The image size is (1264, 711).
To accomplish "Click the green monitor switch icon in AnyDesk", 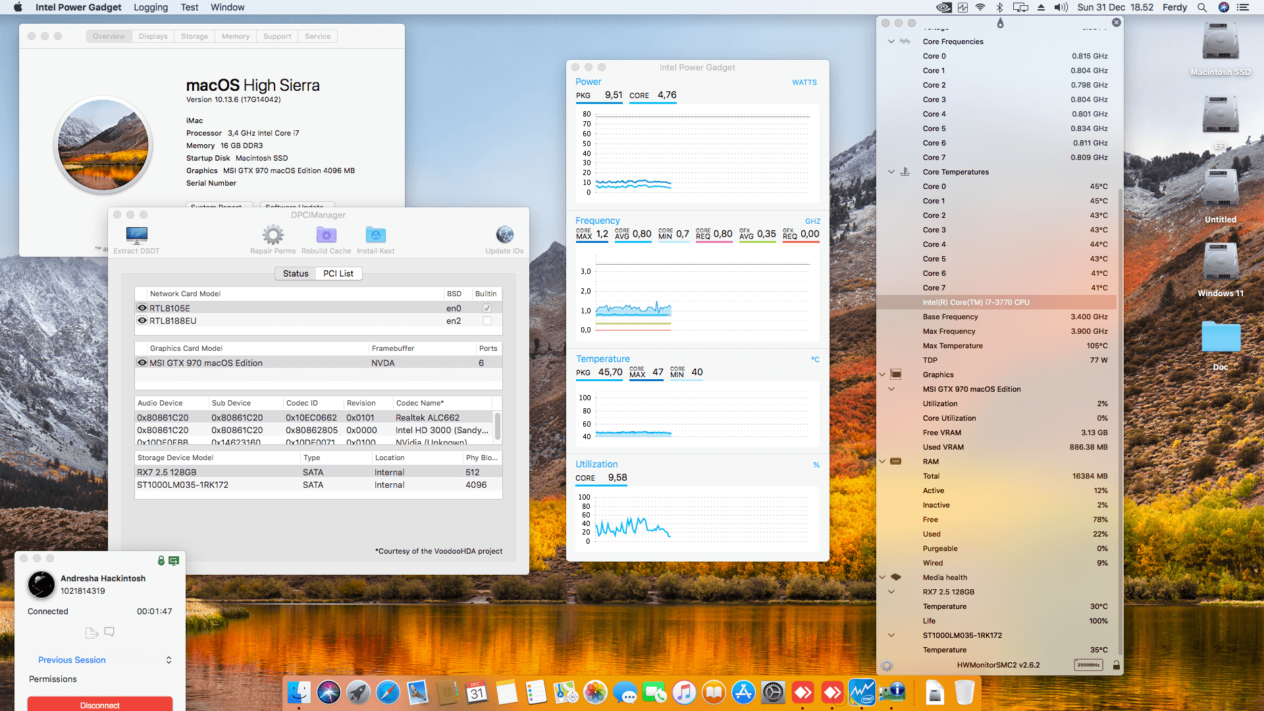I will coord(174,561).
